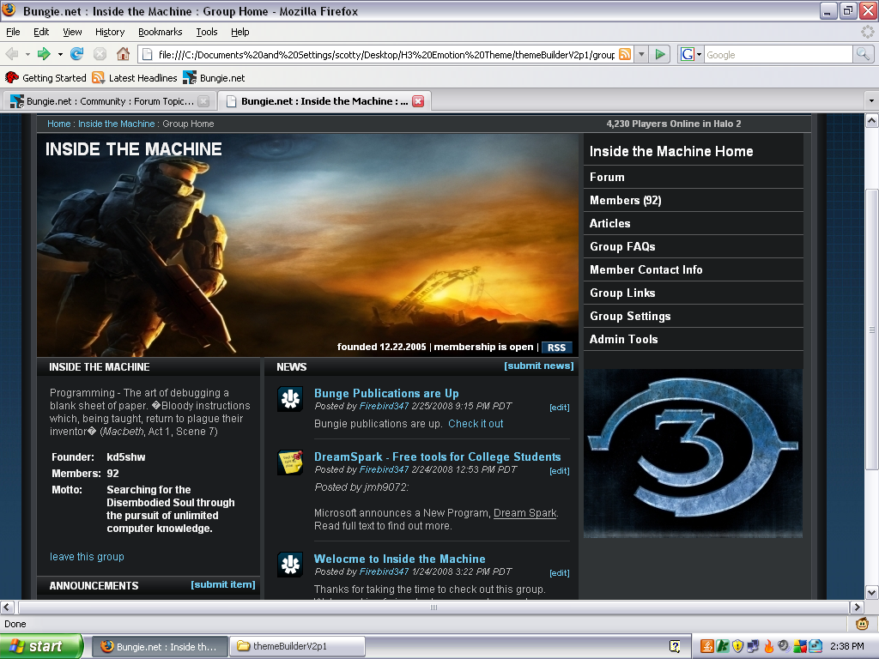Click the Windows Security shield tray icon

(737, 646)
